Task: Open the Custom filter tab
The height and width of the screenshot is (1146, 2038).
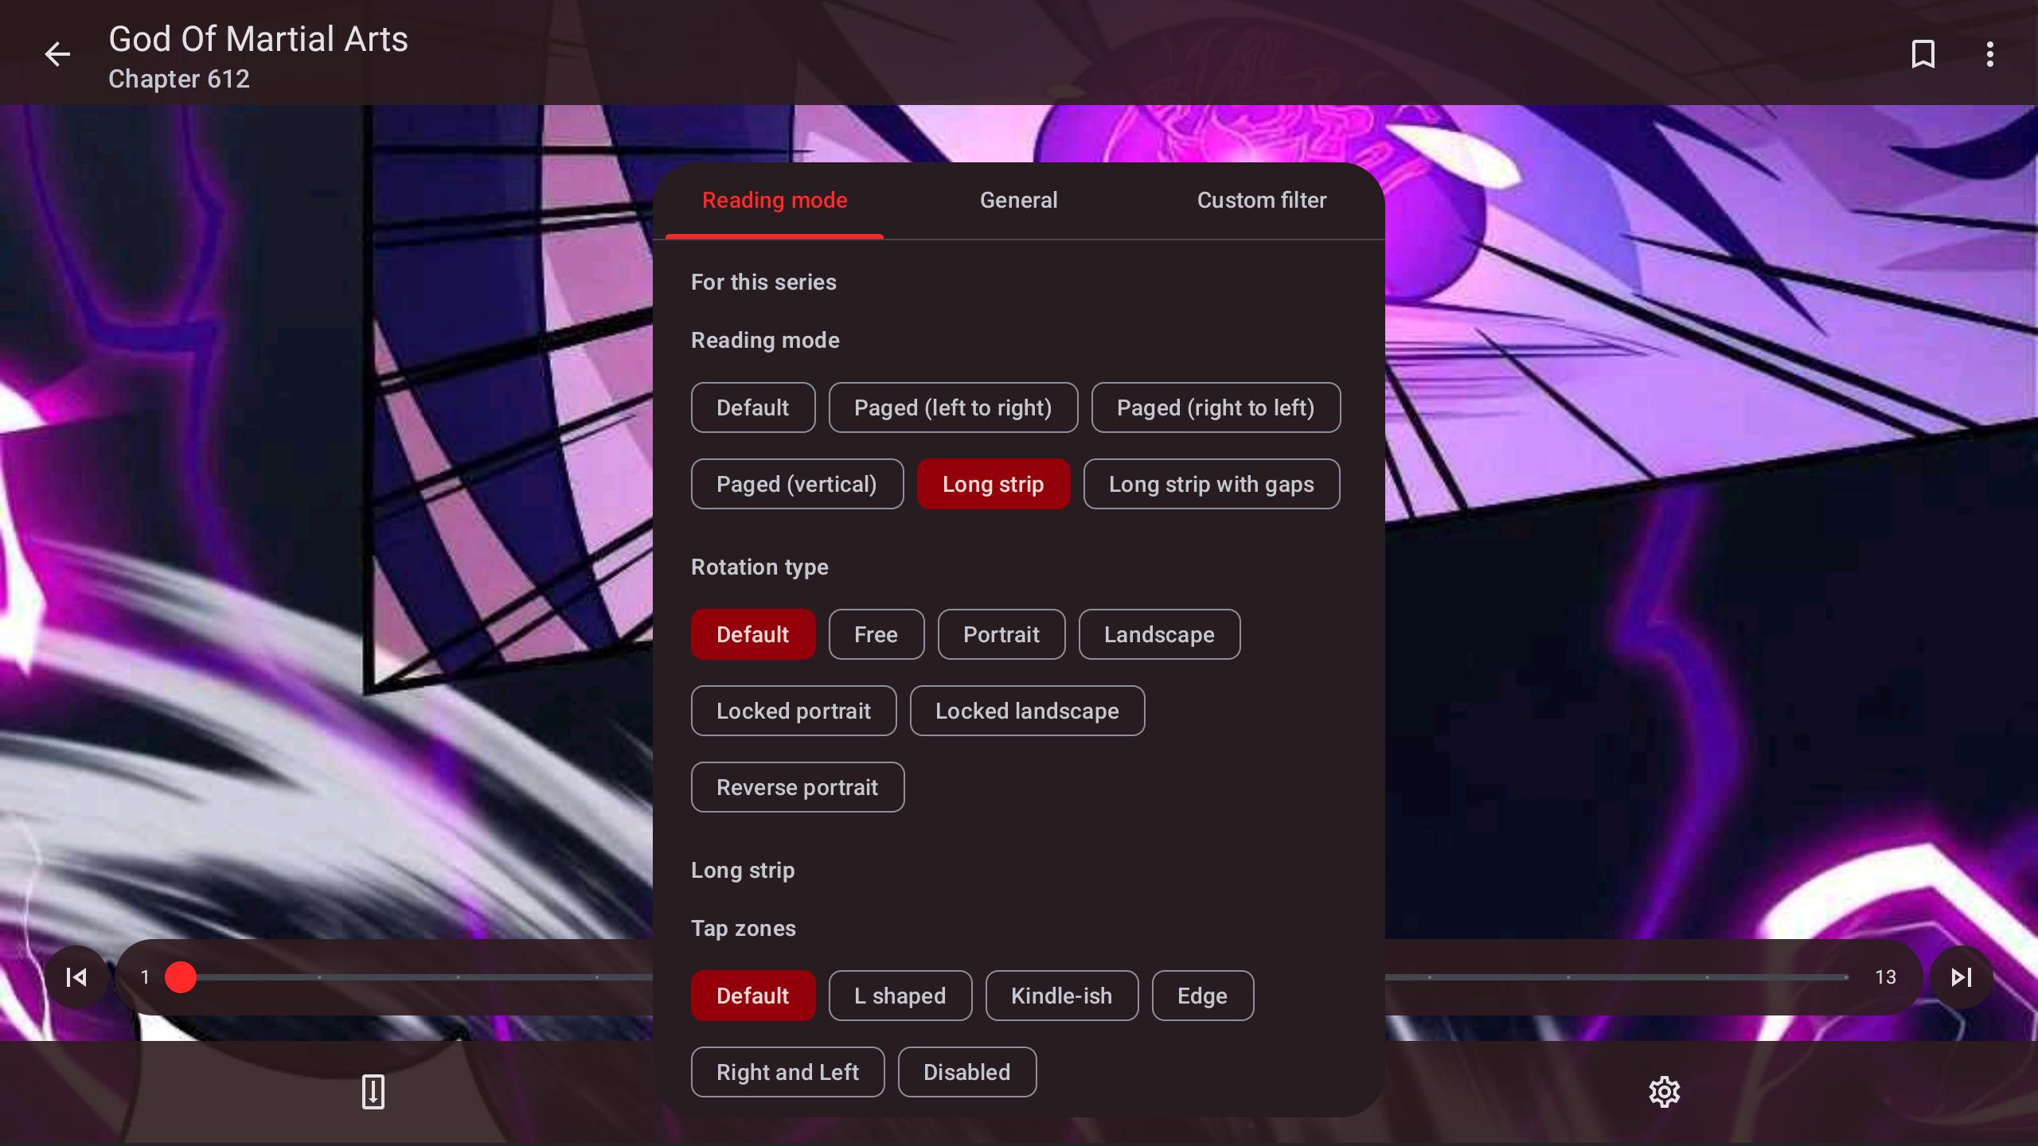Action: tap(1262, 201)
